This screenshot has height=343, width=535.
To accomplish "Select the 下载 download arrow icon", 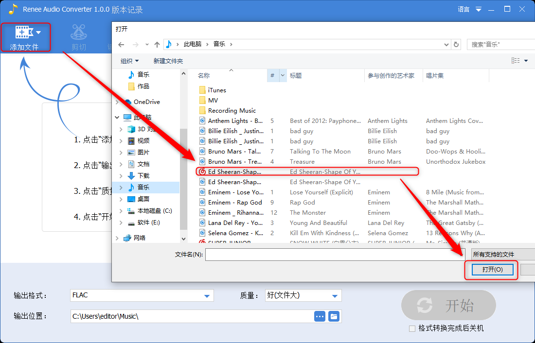I will (x=131, y=175).
